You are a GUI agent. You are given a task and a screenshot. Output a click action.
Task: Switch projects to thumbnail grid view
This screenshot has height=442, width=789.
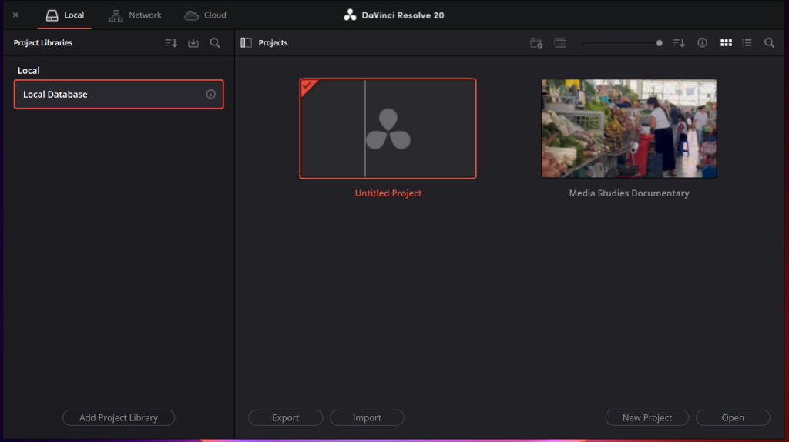coord(726,43)
